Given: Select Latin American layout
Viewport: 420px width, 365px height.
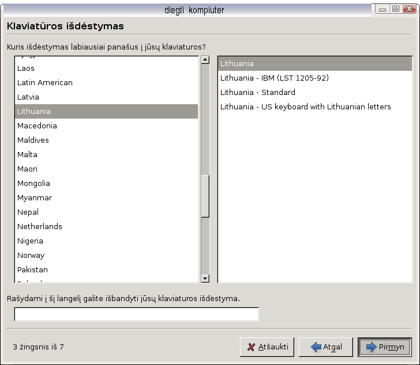Looking at the screenshot, I should (45, 82).
